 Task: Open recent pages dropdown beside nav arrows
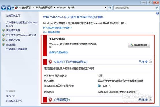pos(13,8)
